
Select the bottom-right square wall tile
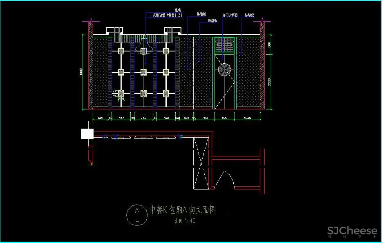(166, 94)
